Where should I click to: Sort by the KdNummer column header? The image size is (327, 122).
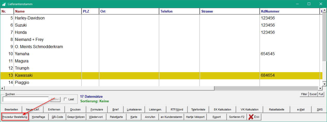point(290,11)
